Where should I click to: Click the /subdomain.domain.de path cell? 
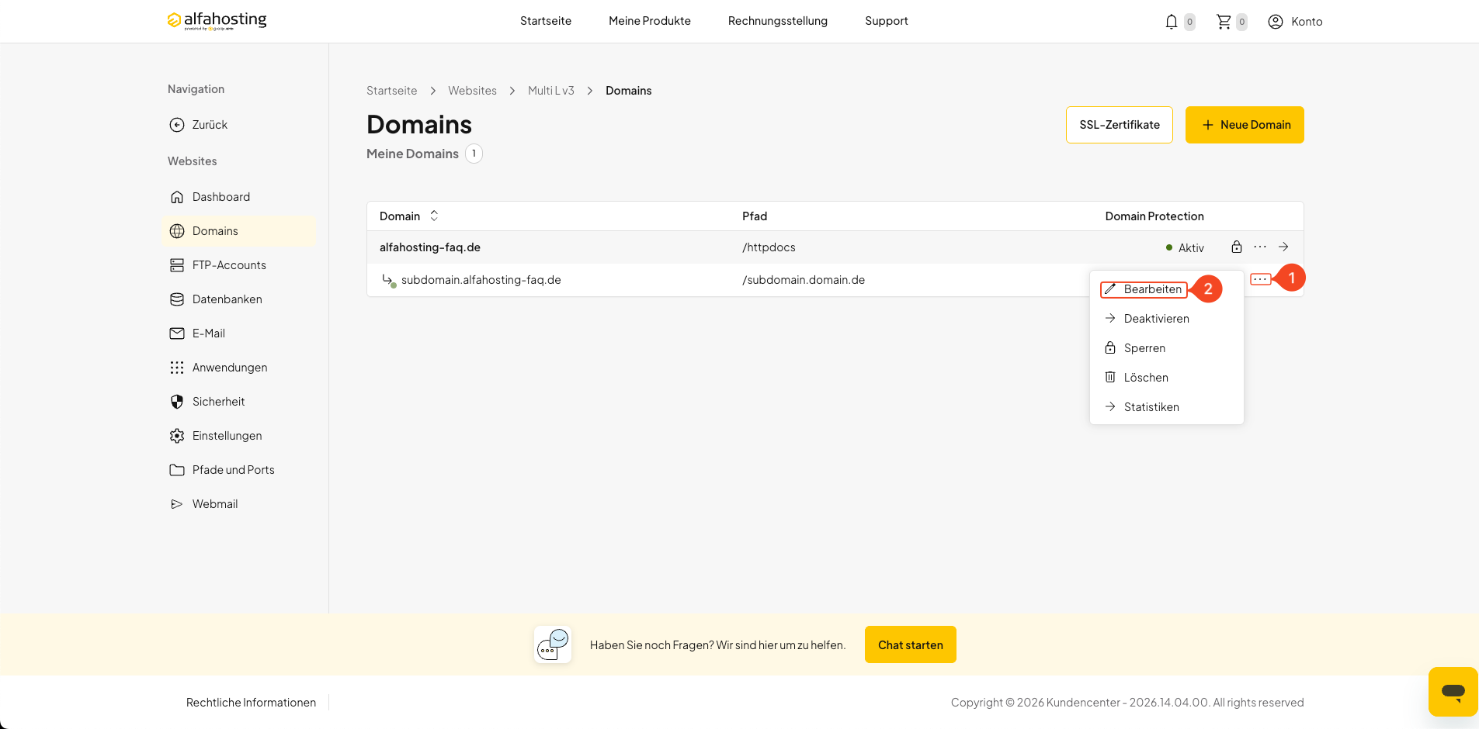coord(804,280)
